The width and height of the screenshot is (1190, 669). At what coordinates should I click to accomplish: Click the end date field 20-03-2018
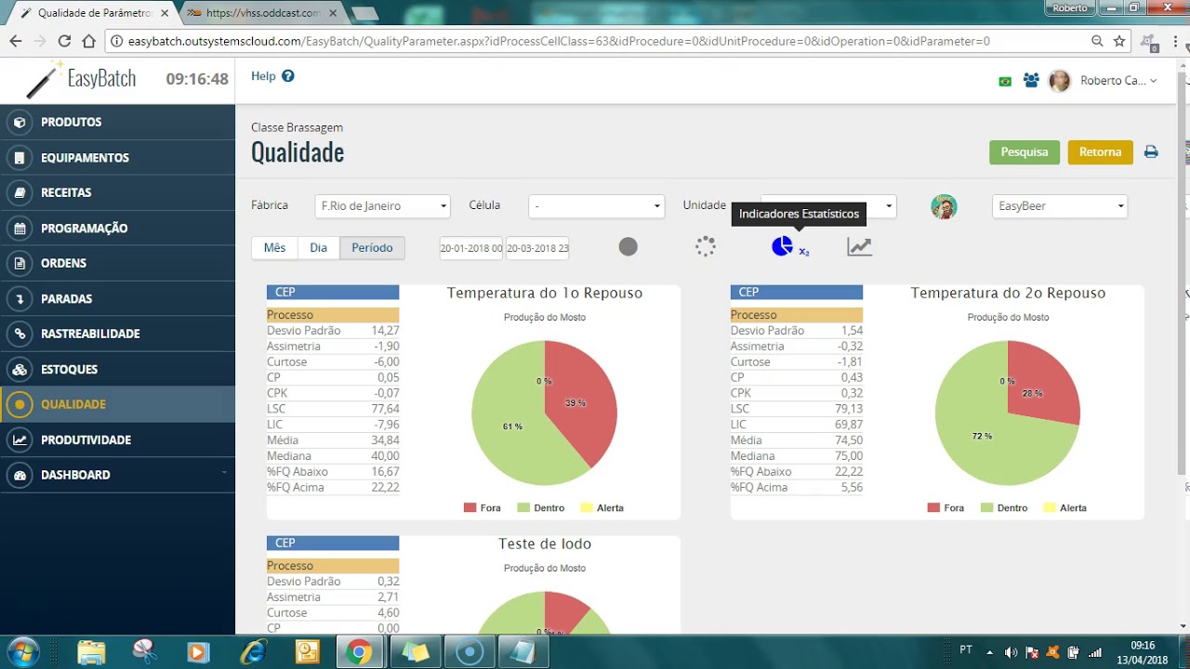point(537,248)
